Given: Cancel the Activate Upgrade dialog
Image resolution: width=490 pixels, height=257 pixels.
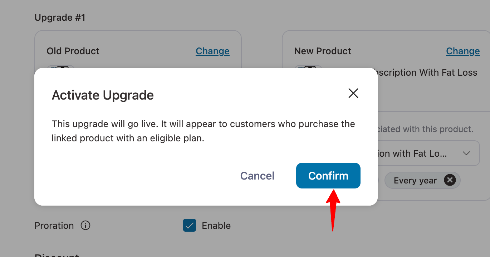Looking at the screenshot, I should (257, 175).
